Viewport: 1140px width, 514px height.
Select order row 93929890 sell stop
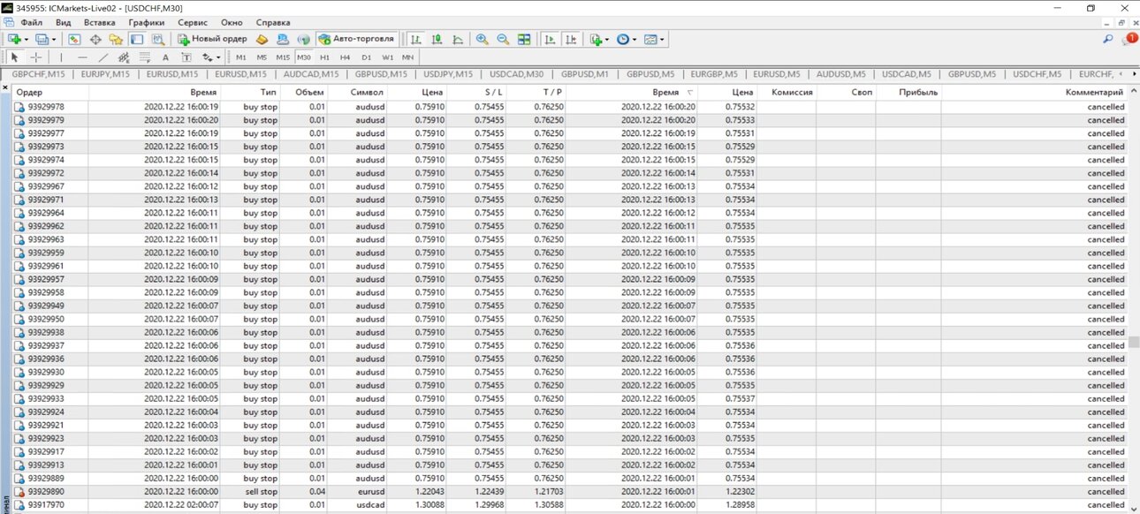click(570, 492)
